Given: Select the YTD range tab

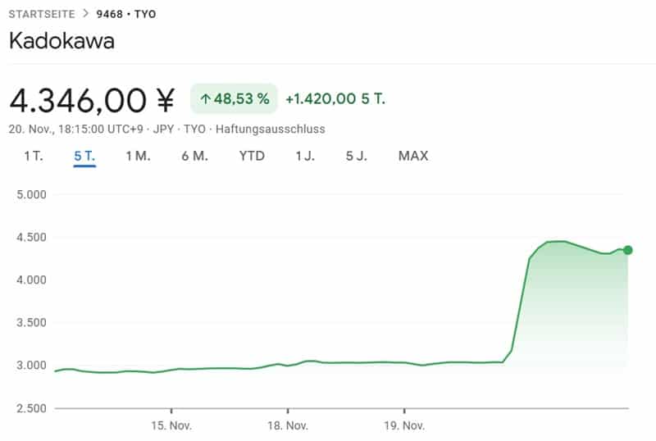Looking at the screenshot, I should 252,156.
